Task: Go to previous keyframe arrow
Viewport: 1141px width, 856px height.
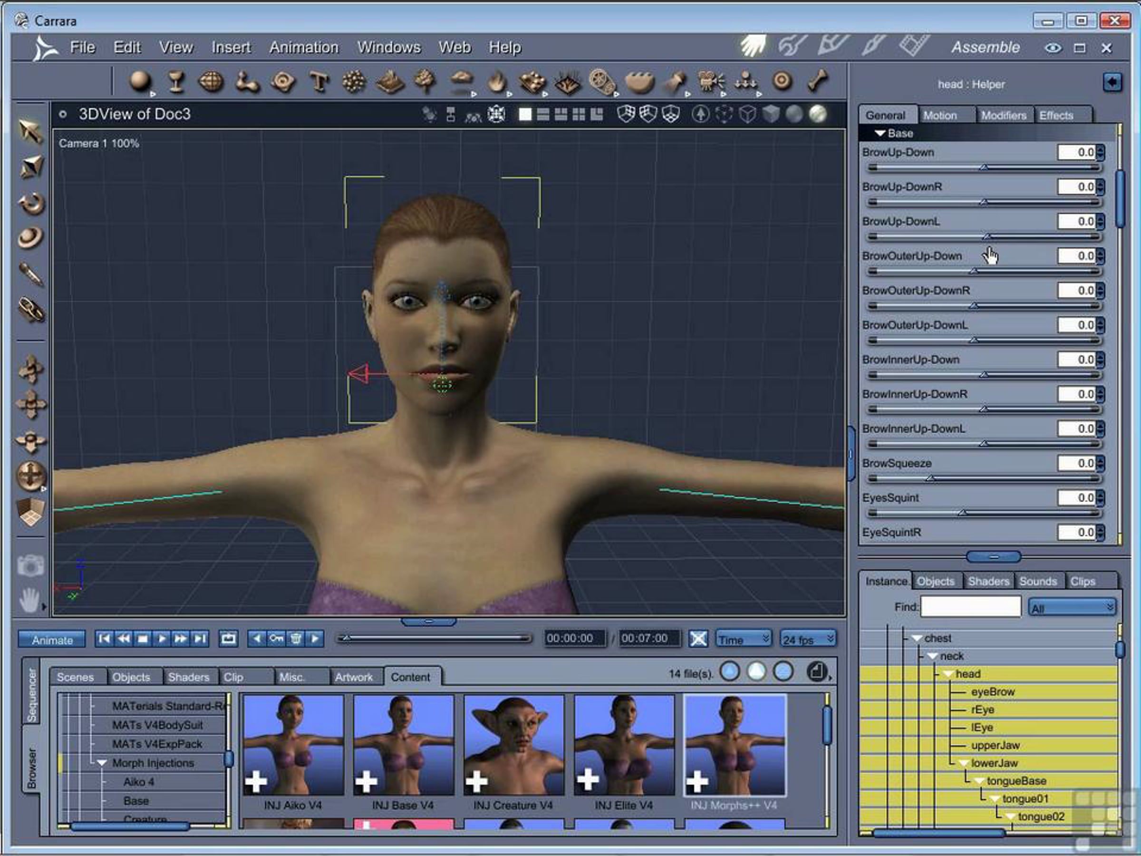Action: click(x=257, y=639)
